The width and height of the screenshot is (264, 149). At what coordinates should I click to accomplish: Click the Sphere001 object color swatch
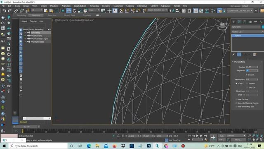[x=263, y=27]
